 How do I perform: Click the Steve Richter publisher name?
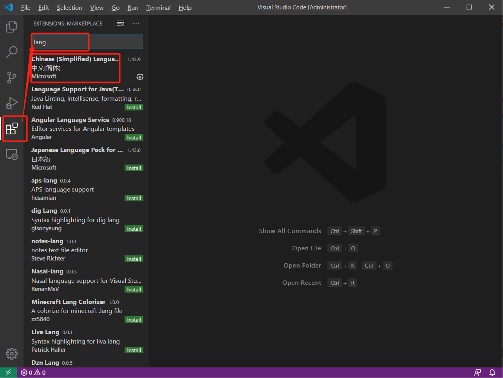pyautogui.click(x=48, y=259)
